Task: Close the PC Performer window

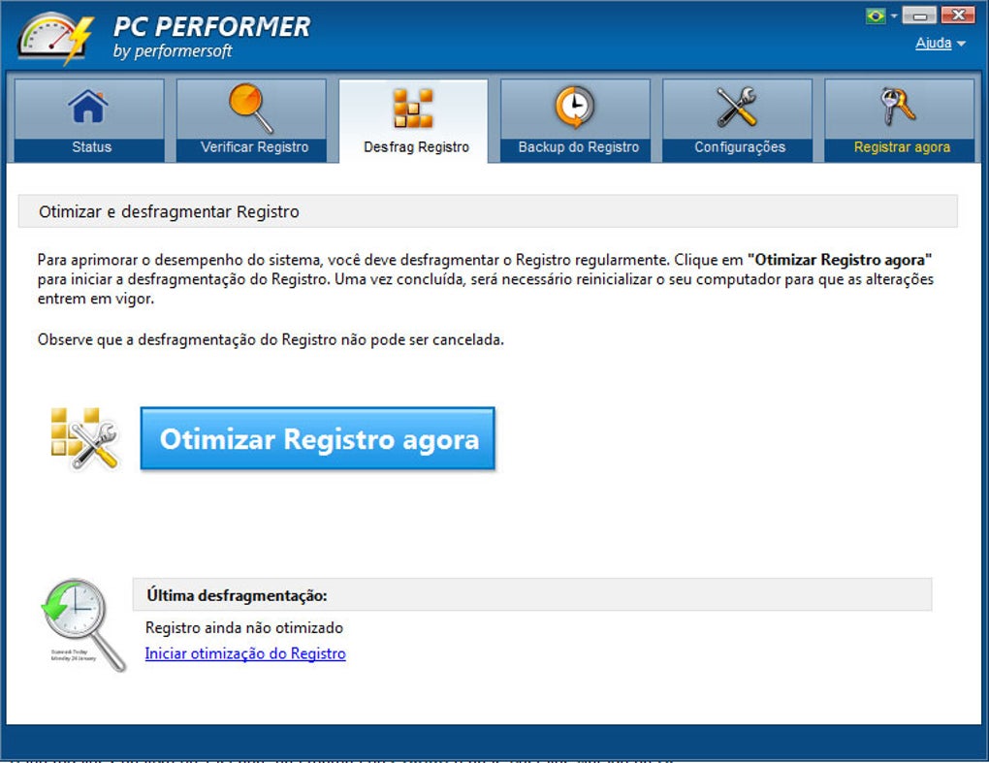Action: pos(958,16)
